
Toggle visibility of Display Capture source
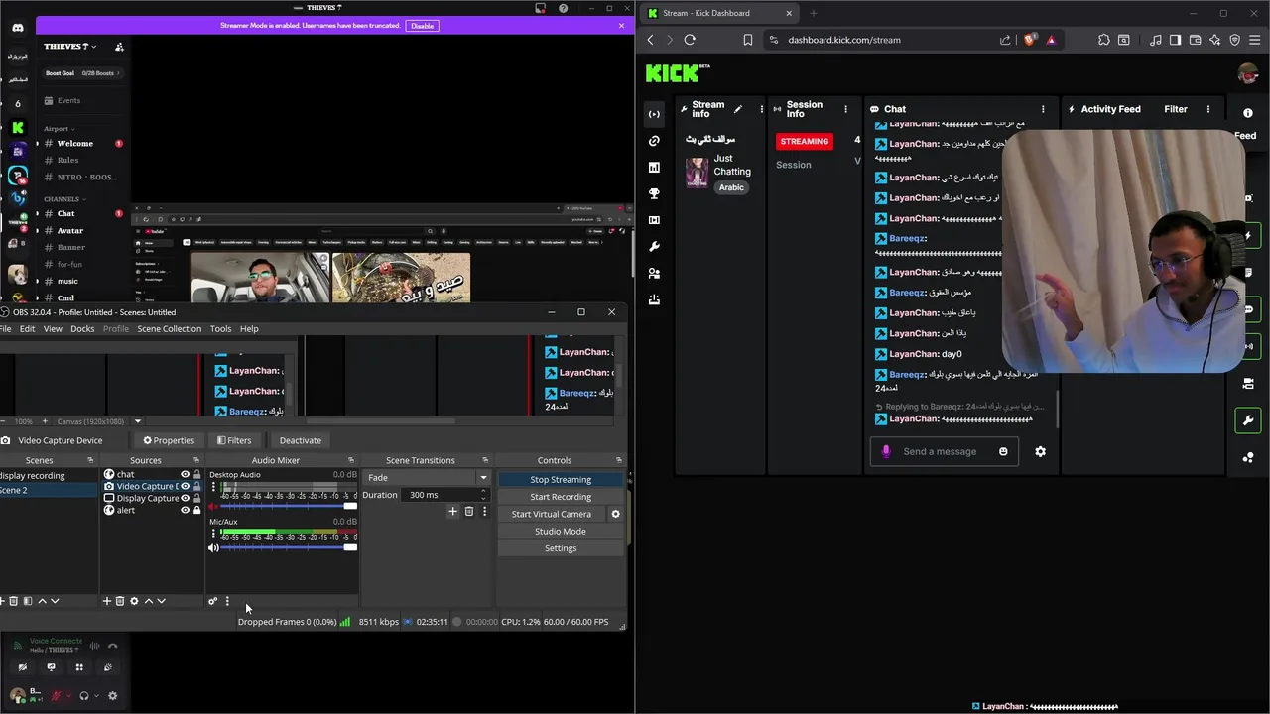185,499
